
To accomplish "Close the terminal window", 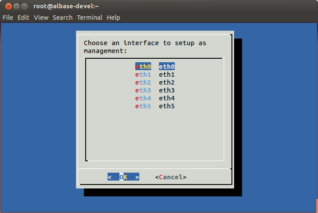I will (x=8, y=7).
